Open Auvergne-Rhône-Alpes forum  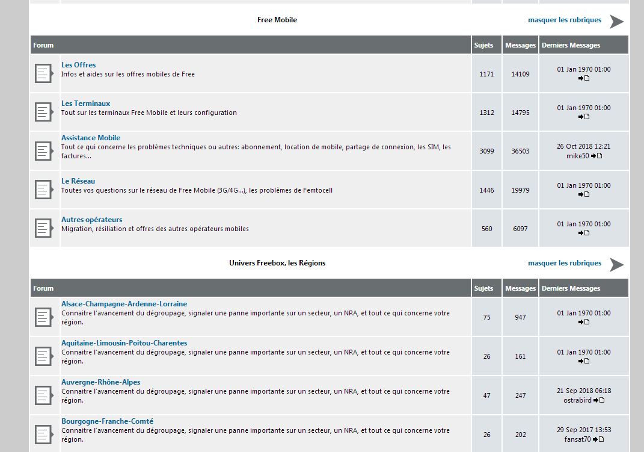tap(100, 382)
